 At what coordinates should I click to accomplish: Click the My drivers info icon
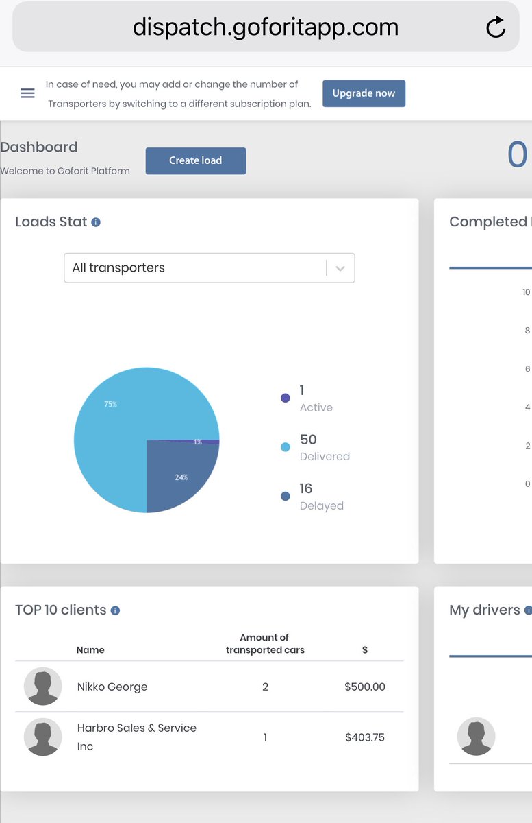coord(528,610)
